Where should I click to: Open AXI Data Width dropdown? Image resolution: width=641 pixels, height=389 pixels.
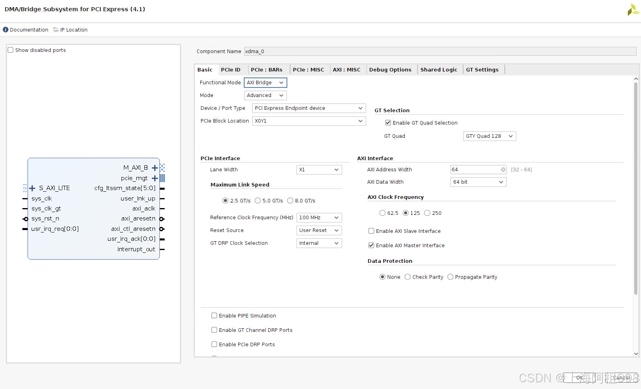478,182
